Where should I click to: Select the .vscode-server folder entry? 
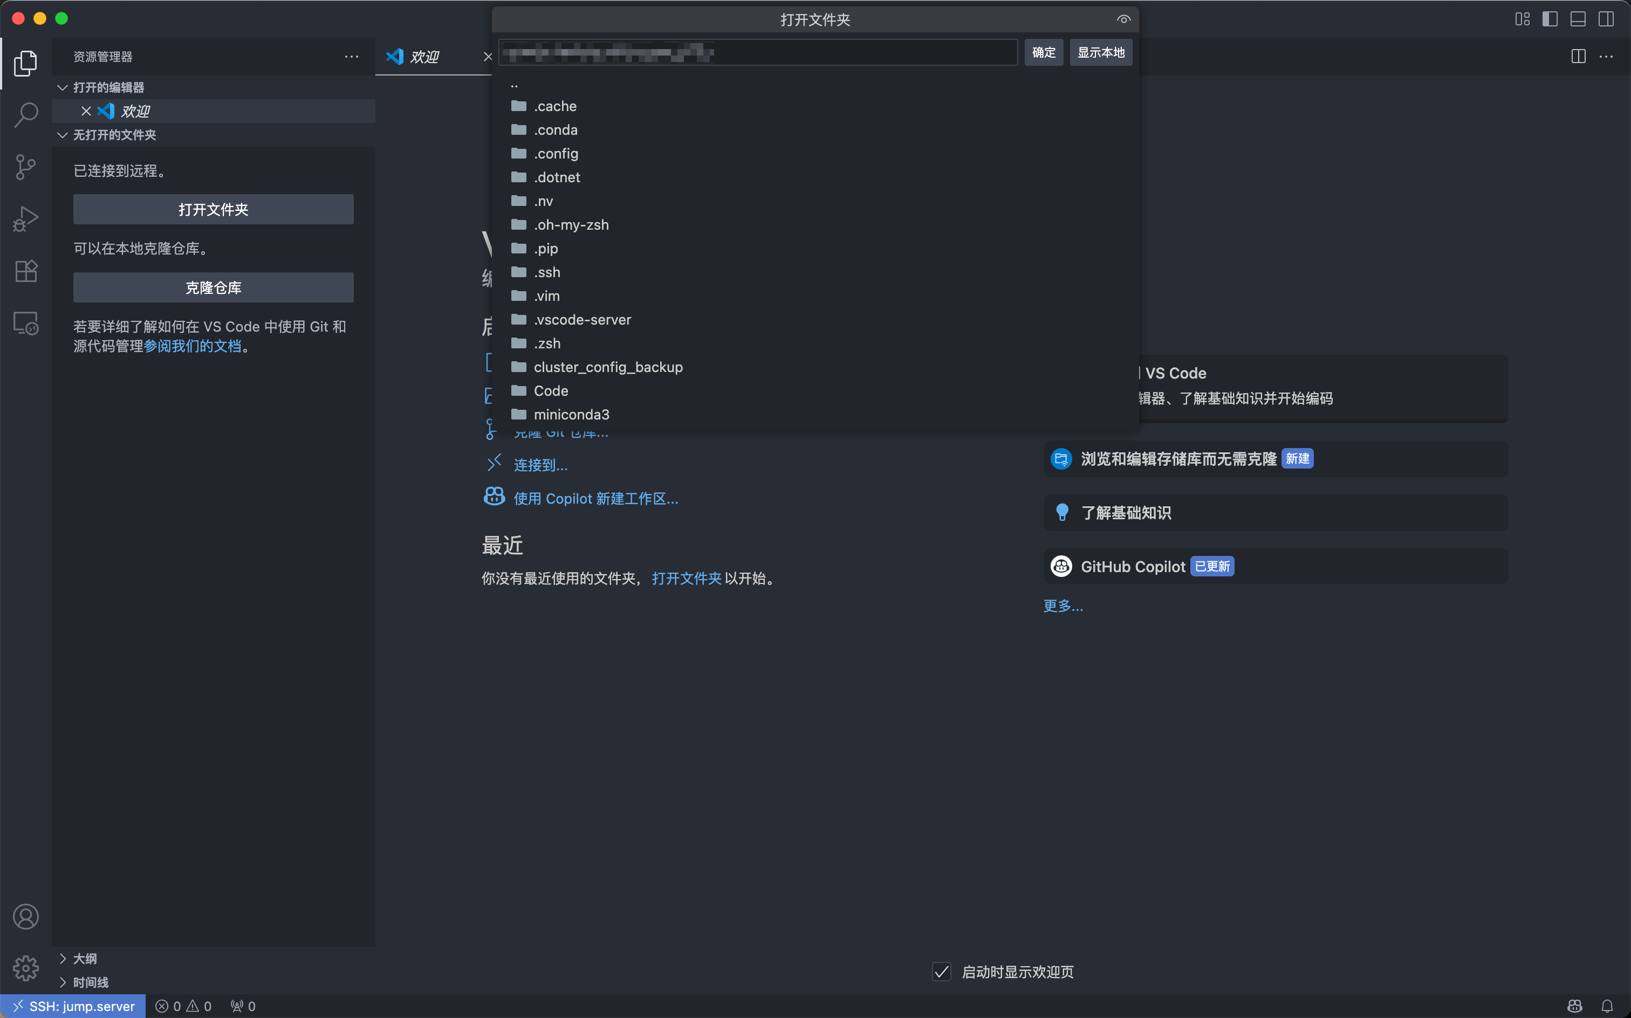point(582,320)
